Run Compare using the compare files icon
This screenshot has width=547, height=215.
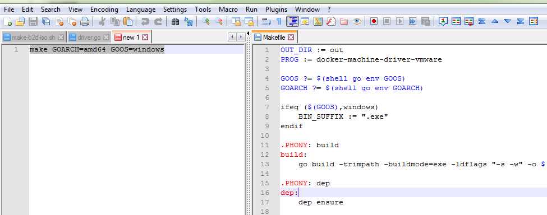point(456,22)
